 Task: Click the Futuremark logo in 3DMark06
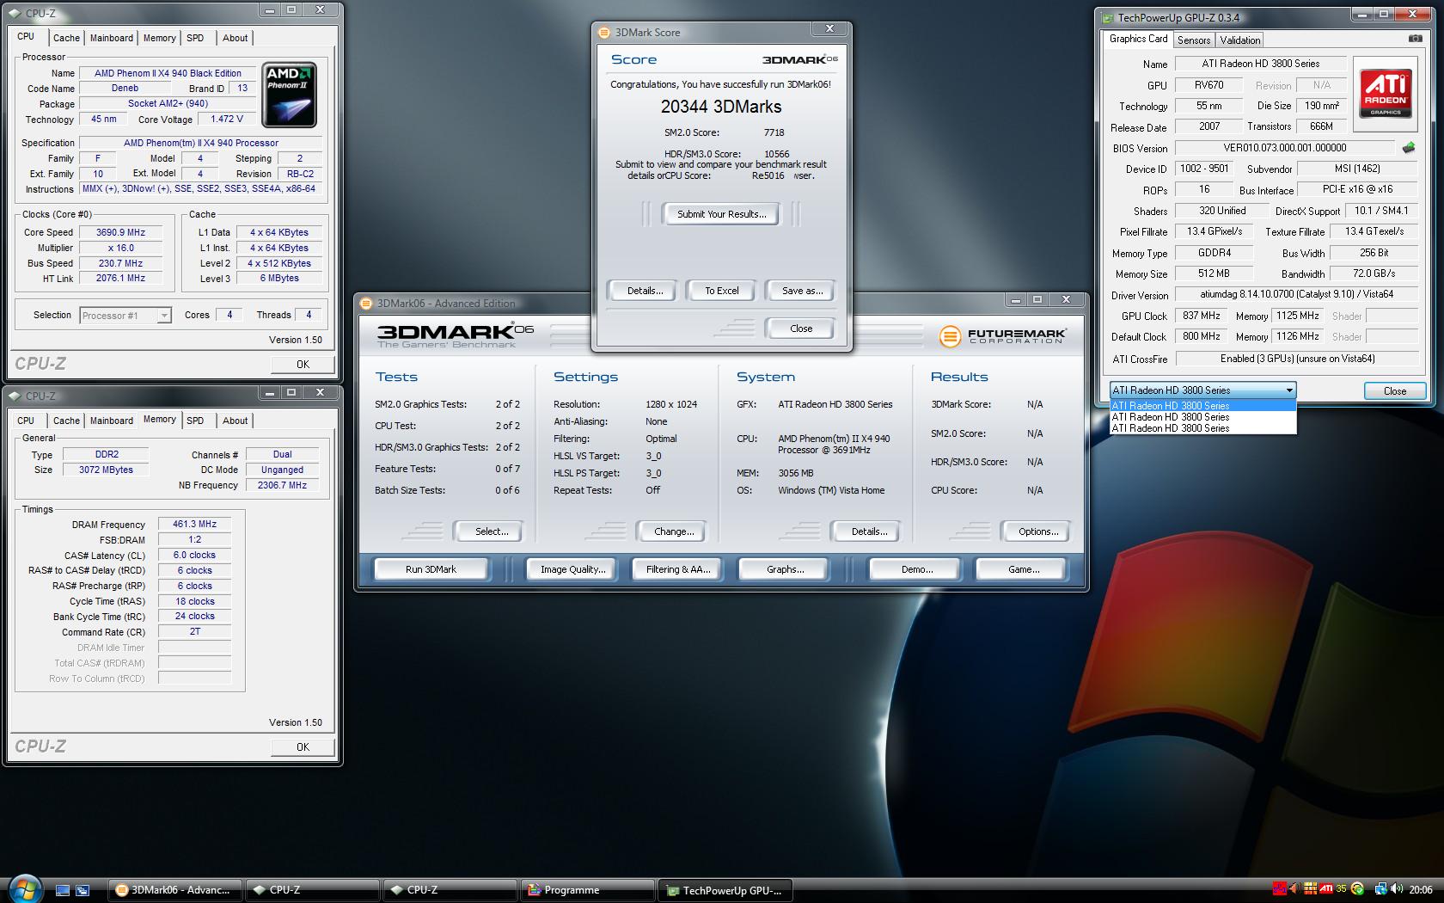pos(1002,335)
